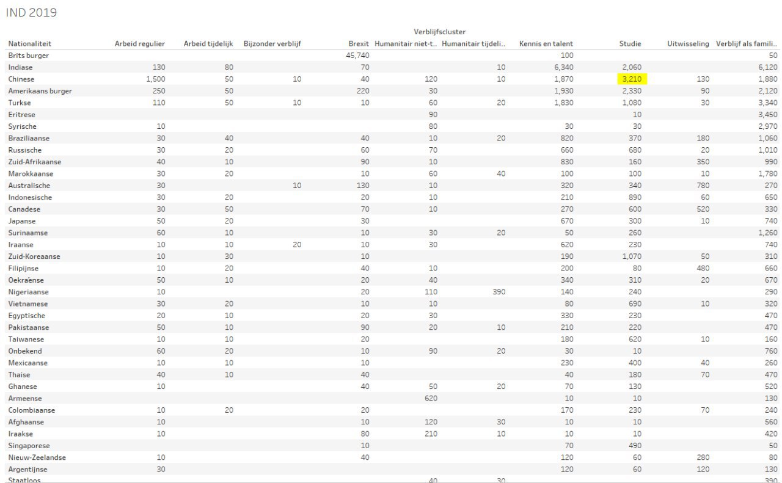This screenshot has width=782, height=483.
Task: Select the Filipijnse row label
Action: pyautogui.click(x=23, y=268)
